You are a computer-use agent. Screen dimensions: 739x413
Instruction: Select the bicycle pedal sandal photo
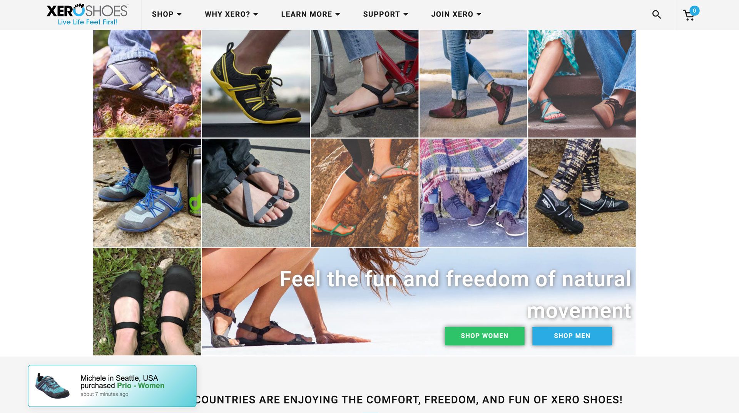[x=364, y=84]
